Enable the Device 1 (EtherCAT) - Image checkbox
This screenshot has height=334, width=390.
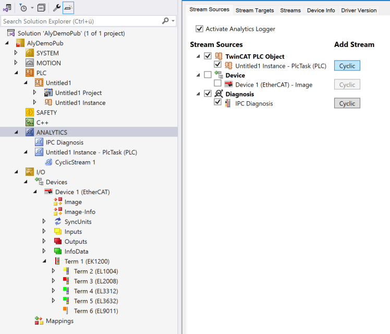tap(217, 84)
